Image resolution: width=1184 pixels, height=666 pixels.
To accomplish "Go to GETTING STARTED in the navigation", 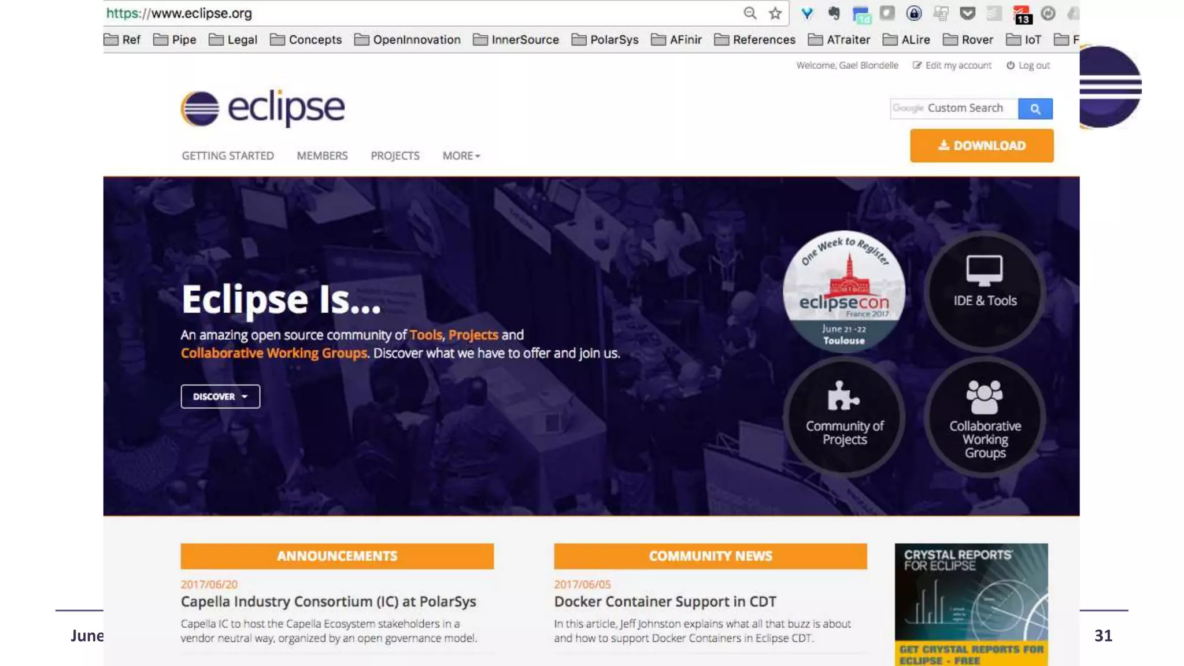I will pos(228,156).
